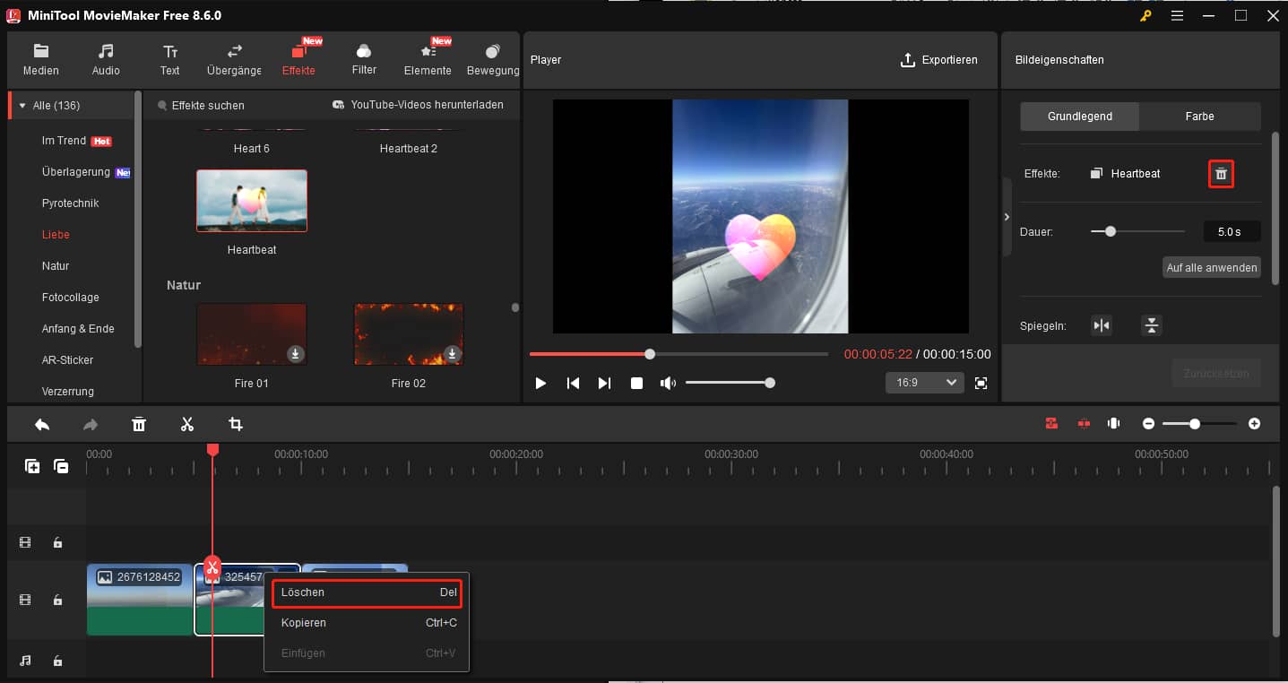Click the Auf alle anwenden button
This screenshot has width=1288, height=683.
tap(1211, 267)
